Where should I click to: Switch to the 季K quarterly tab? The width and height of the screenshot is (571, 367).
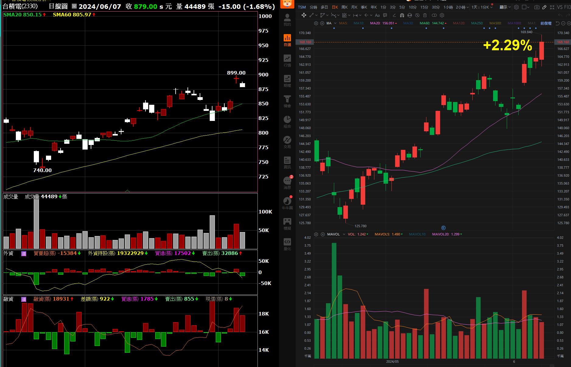click(364, 7)
